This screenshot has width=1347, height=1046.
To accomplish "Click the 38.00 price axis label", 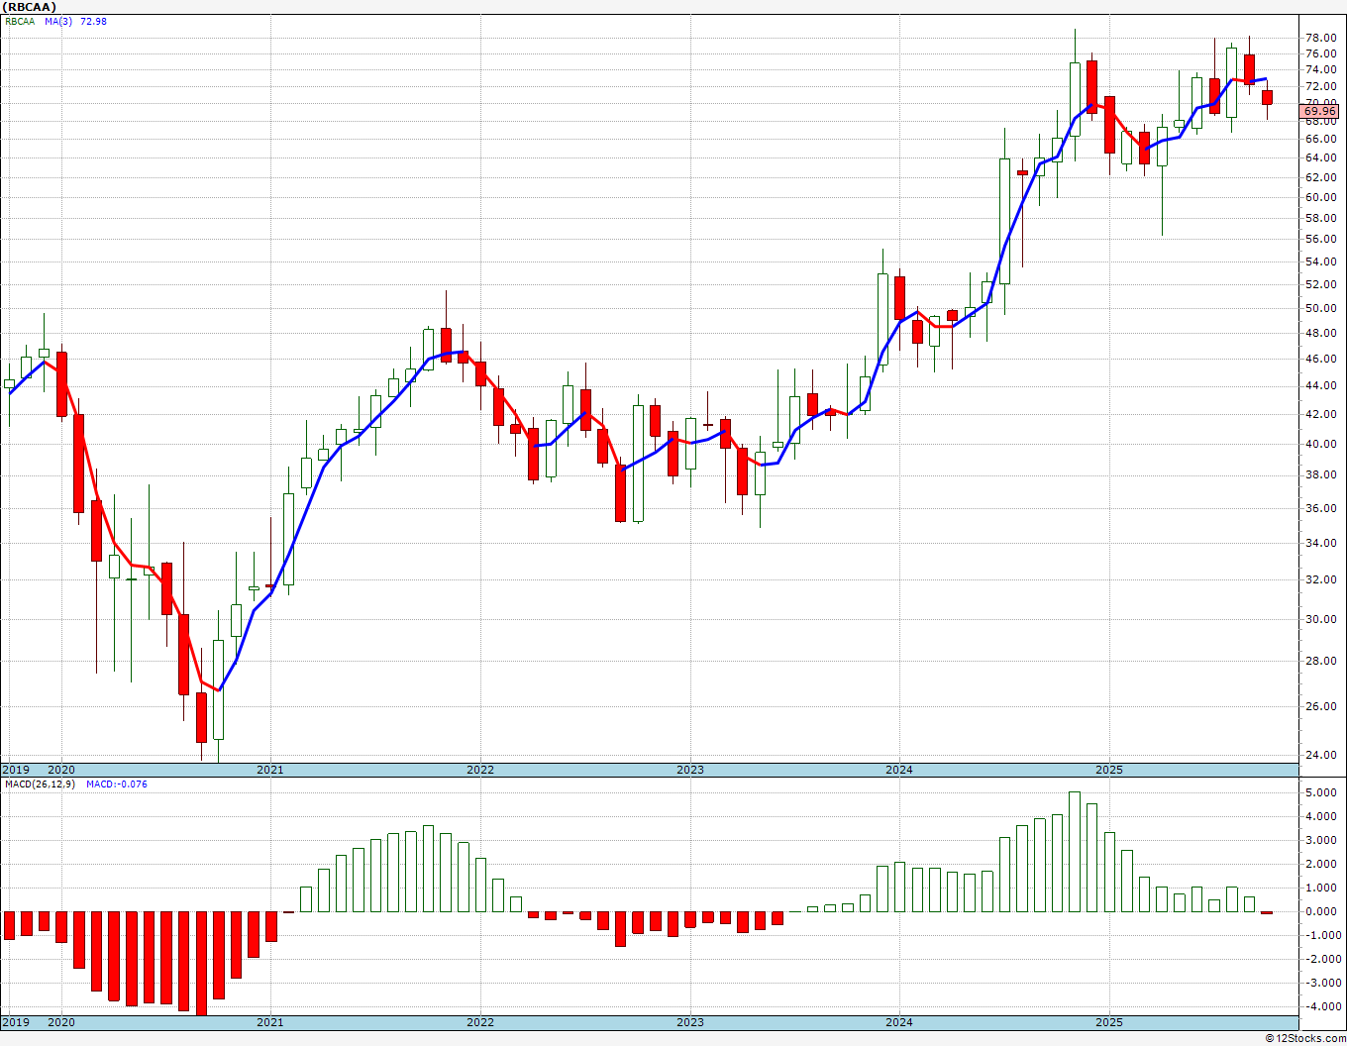I will pyautogui.click(x=1321, y=474).
